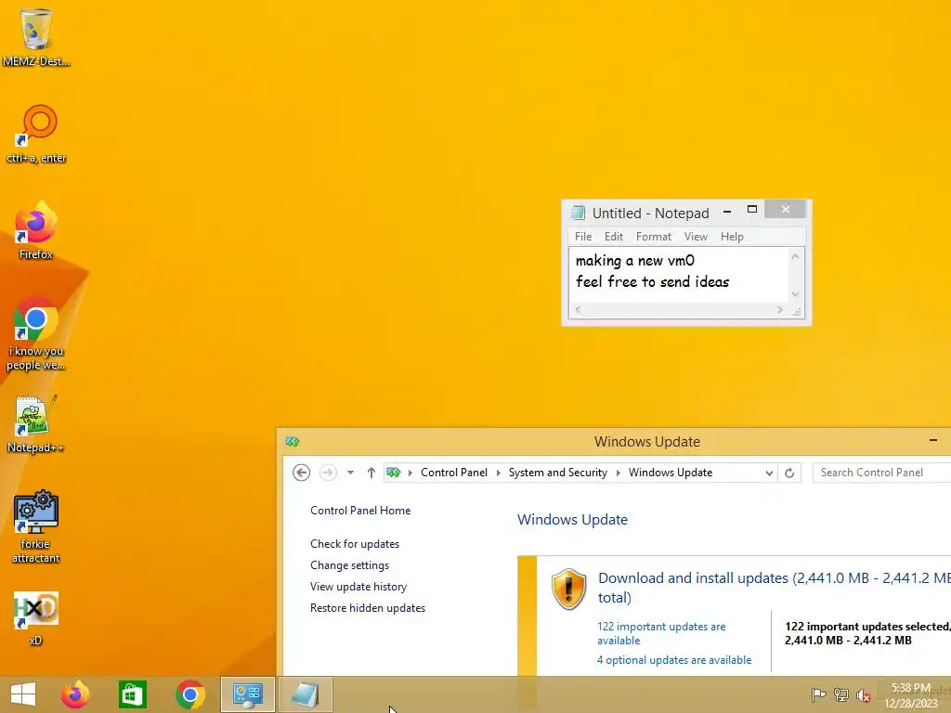Viewport: 951px width, 713px height.
Task: Click Windows Update breadcrumb segment
Action: (671, 473)
